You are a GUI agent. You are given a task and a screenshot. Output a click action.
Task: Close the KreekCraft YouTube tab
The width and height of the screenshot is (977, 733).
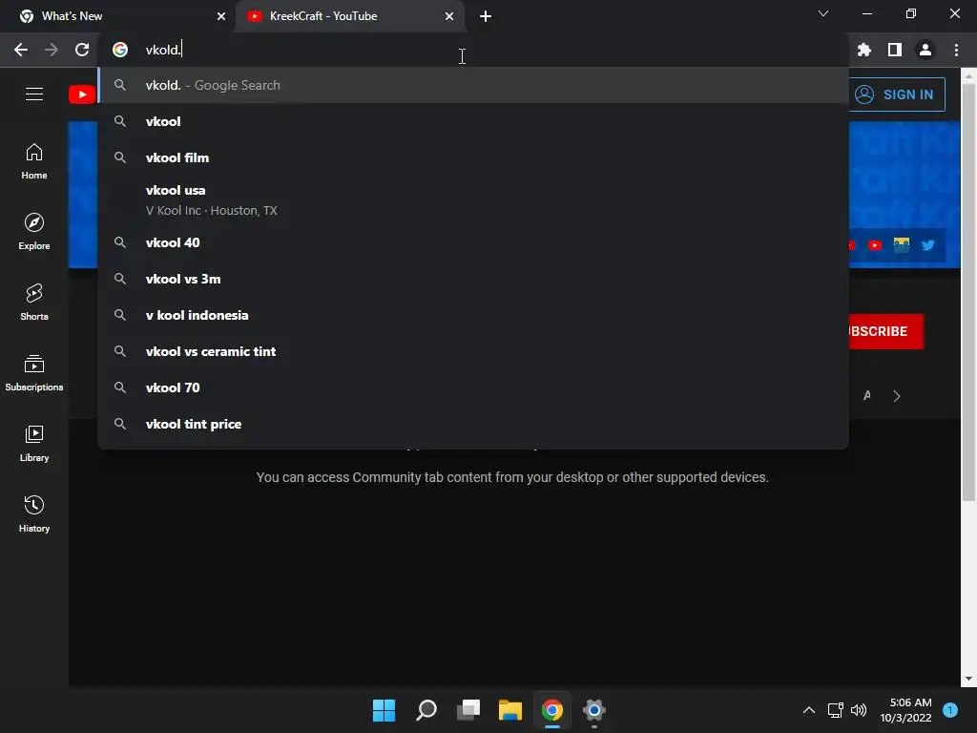click(449, 16)
